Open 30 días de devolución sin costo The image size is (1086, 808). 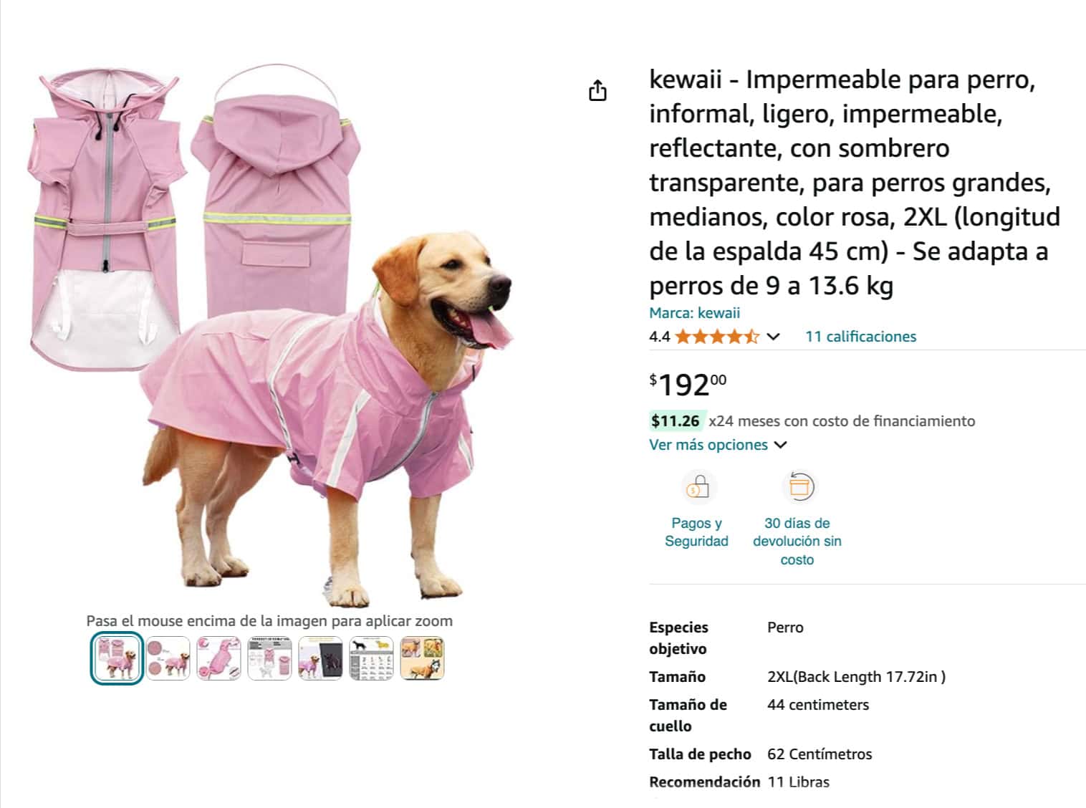(797, 542)
